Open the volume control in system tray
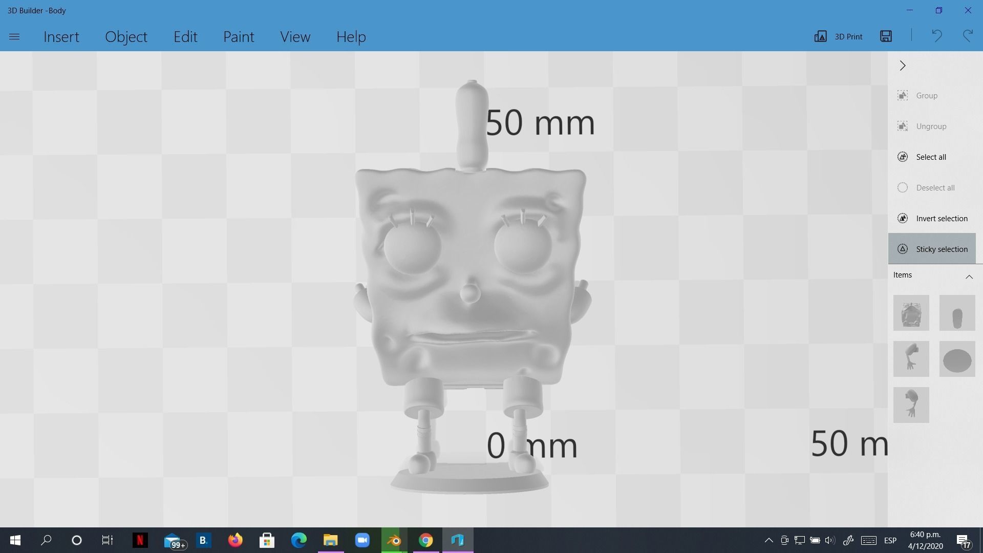Image resolution: width=983 pixels, height=553 pixels. (830, 540)
